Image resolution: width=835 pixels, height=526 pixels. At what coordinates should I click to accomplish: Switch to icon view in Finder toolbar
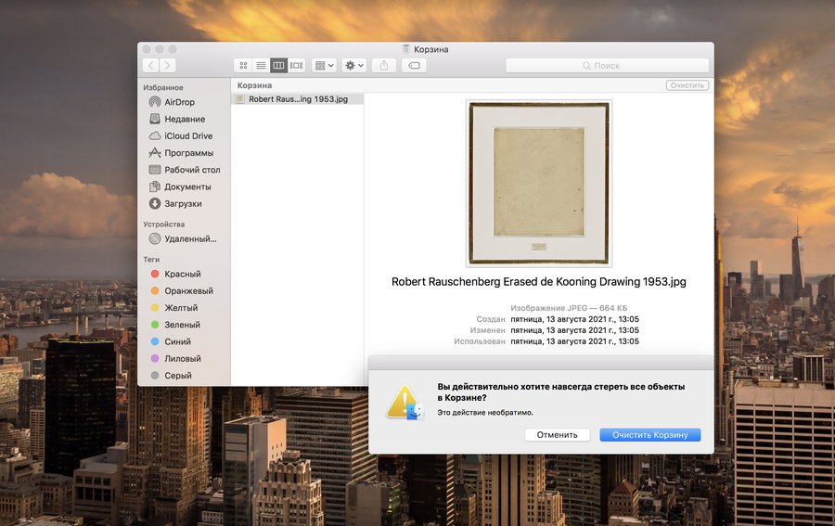point(243,66)
